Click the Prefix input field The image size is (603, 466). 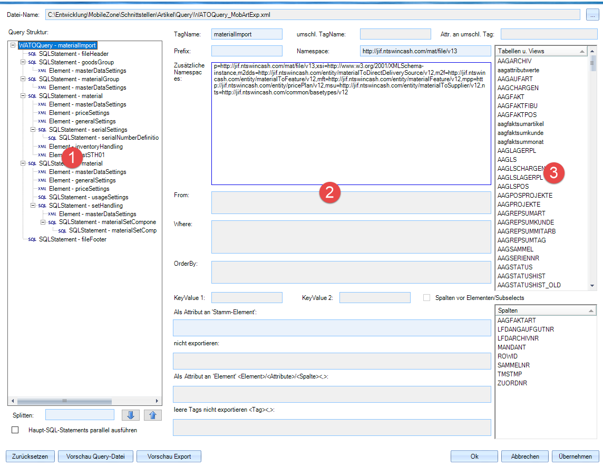point(247,51)
